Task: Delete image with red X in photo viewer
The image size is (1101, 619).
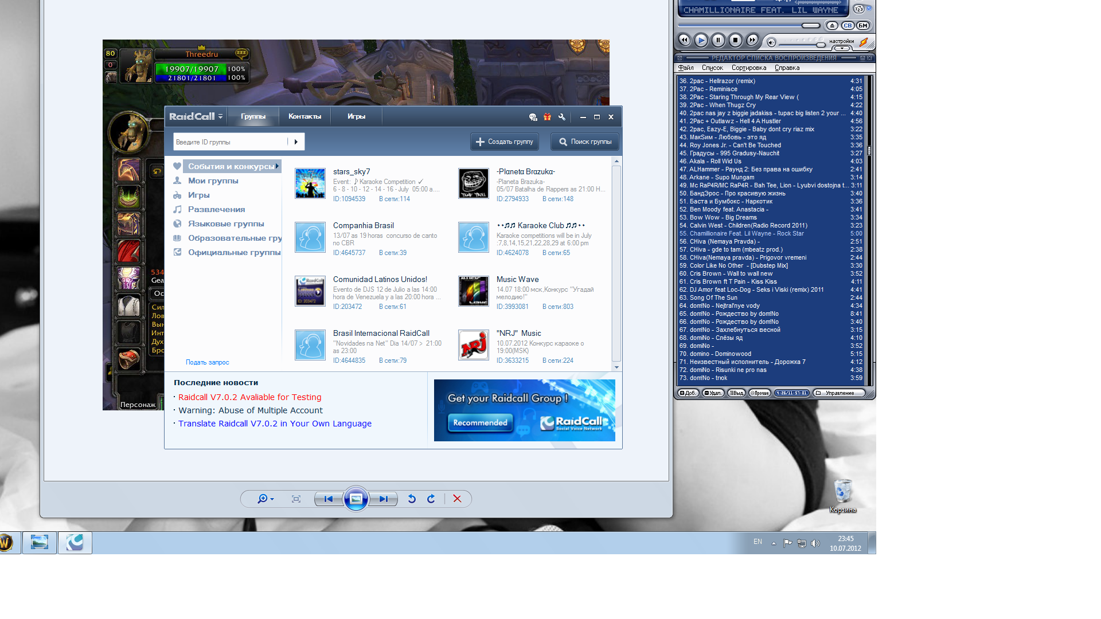Action: pos(457,499)
